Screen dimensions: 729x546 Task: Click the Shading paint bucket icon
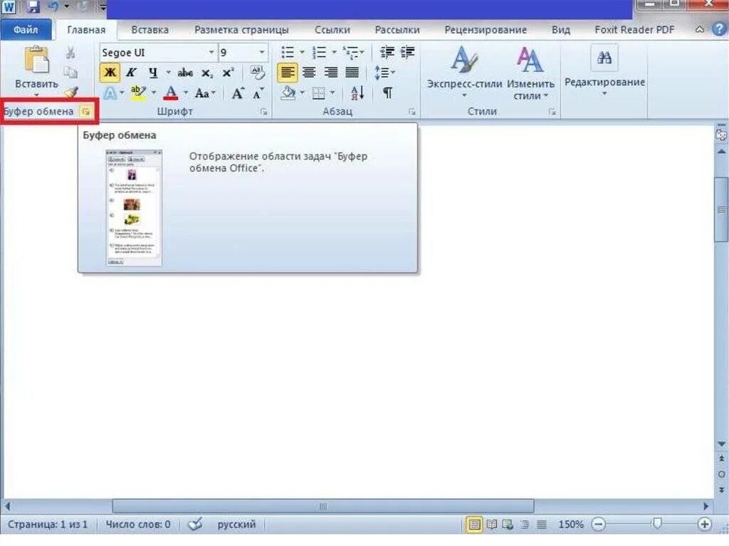point(288,93)
